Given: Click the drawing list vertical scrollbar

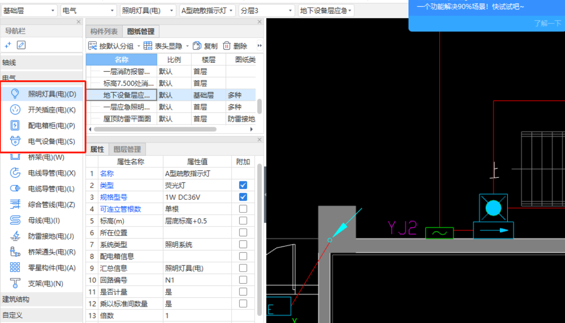Looking at the screenshot, I should (260, 106).
